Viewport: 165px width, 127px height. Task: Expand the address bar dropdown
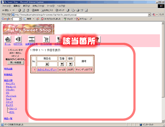click(149, 15)
